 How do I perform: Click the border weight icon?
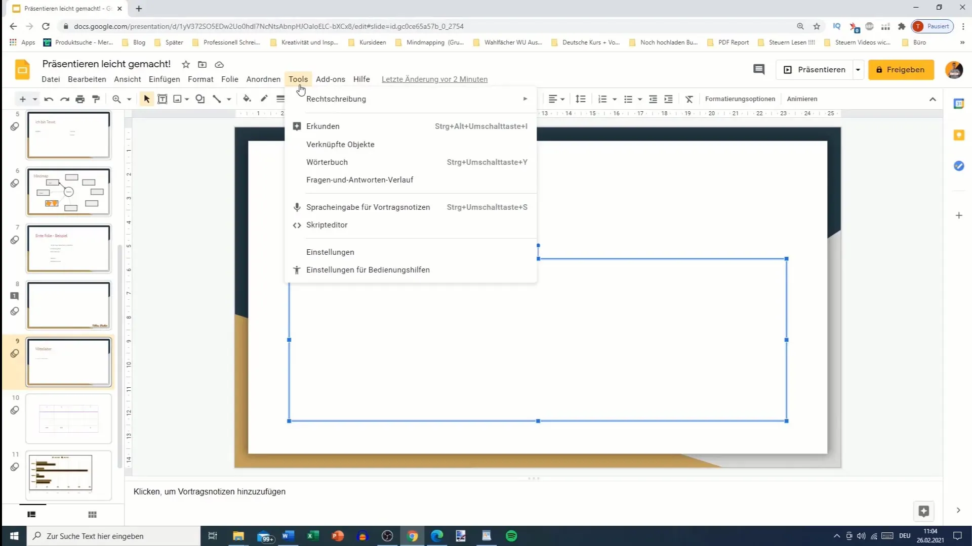pyautogui.click(x=280, y=99)
